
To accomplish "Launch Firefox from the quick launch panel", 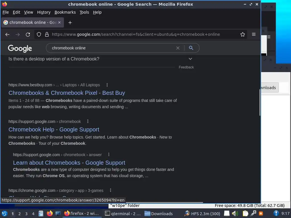I will tap(49, 213).
